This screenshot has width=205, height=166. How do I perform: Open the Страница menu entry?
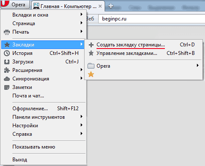click(x=44, y=23)
